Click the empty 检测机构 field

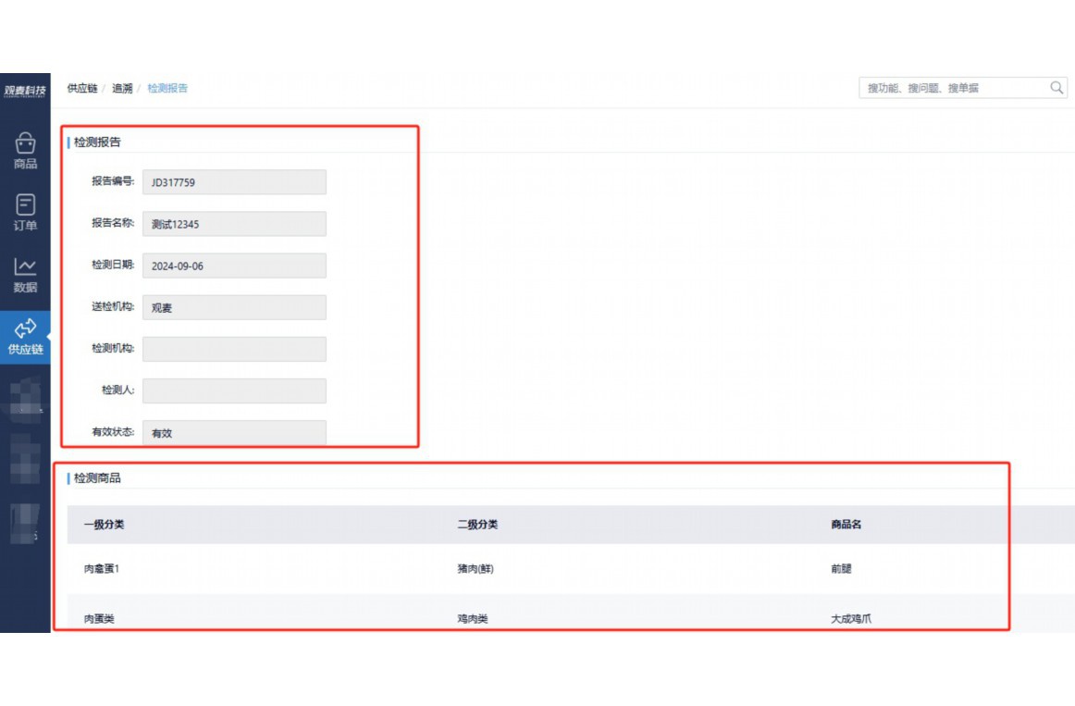(234, 349)
